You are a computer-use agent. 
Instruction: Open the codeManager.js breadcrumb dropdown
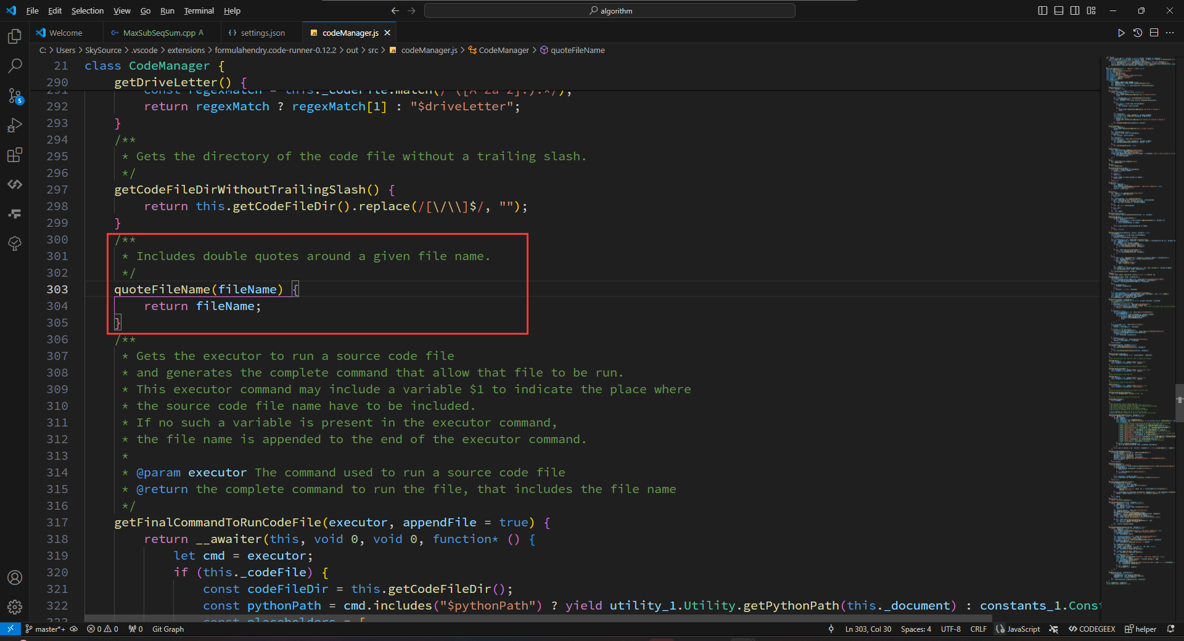424,50
